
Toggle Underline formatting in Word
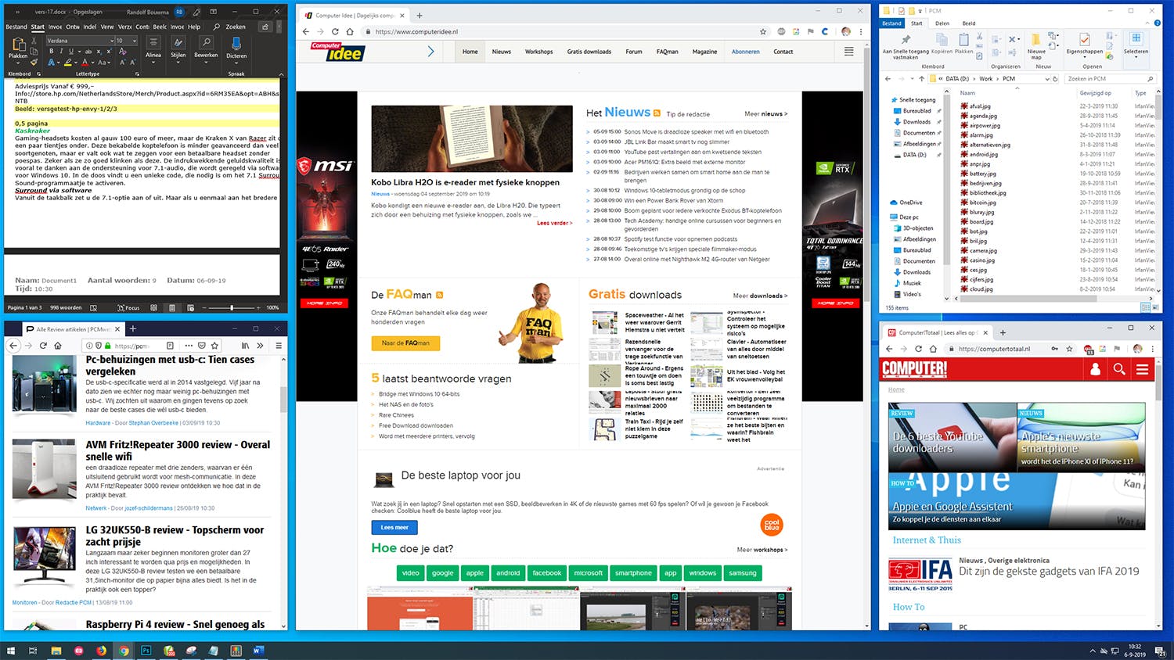(70, 52)
